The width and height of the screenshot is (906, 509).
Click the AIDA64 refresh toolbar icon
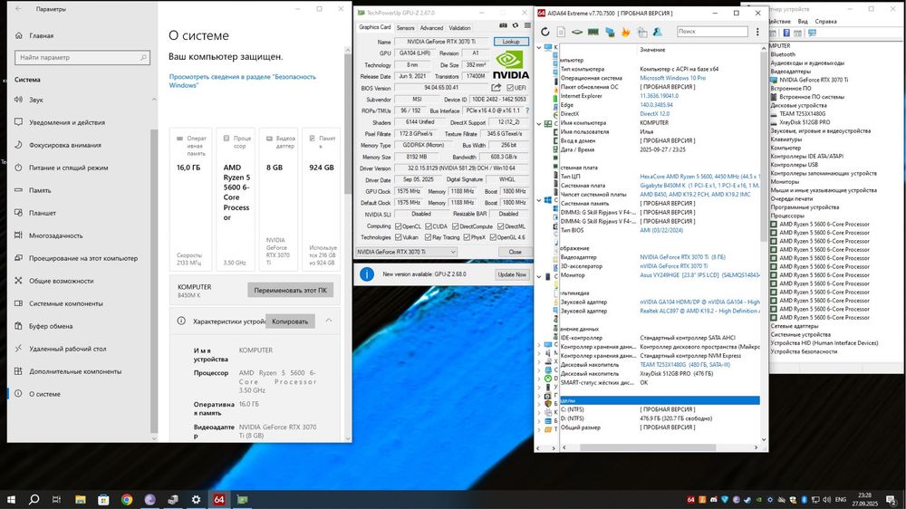tap(545, 33)
